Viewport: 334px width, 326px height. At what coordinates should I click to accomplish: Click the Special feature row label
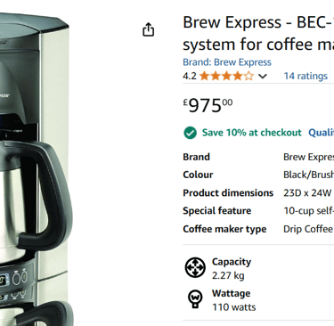(217, 210)
